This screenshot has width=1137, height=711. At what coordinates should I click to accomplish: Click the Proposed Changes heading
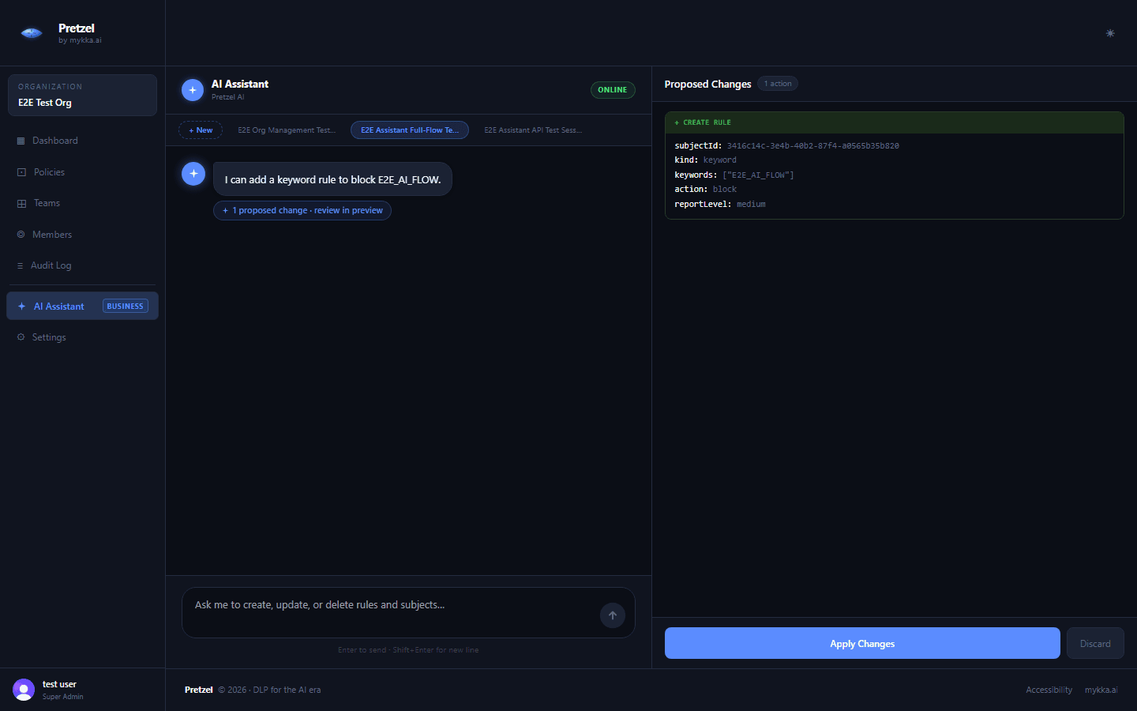click(707, 84)
